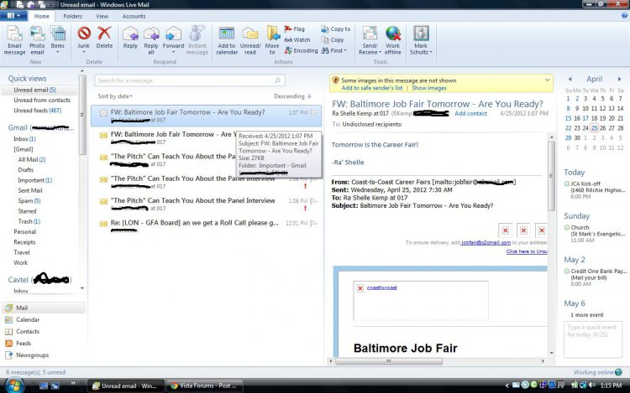Check the JCA Kick-off event checkbox

(x=566, y=184)
